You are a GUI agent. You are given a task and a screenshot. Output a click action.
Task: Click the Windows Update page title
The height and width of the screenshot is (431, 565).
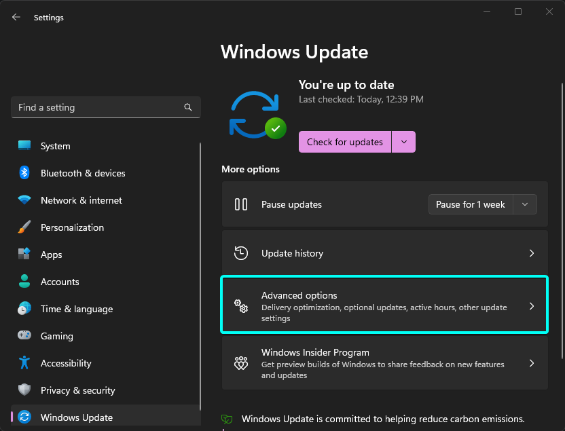point(295,52)
